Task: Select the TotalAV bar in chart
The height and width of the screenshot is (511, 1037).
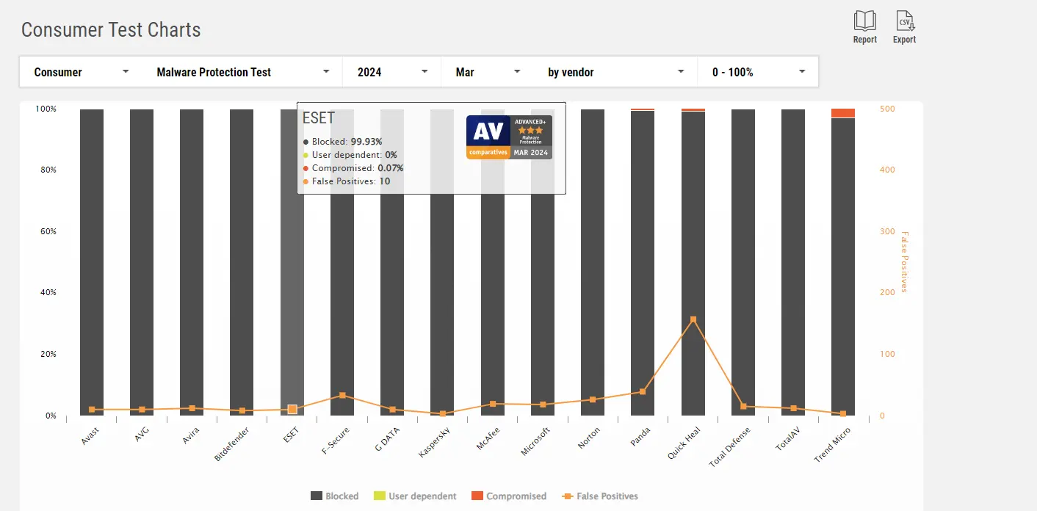Action: pyautogui.click(x=793, y=262)
